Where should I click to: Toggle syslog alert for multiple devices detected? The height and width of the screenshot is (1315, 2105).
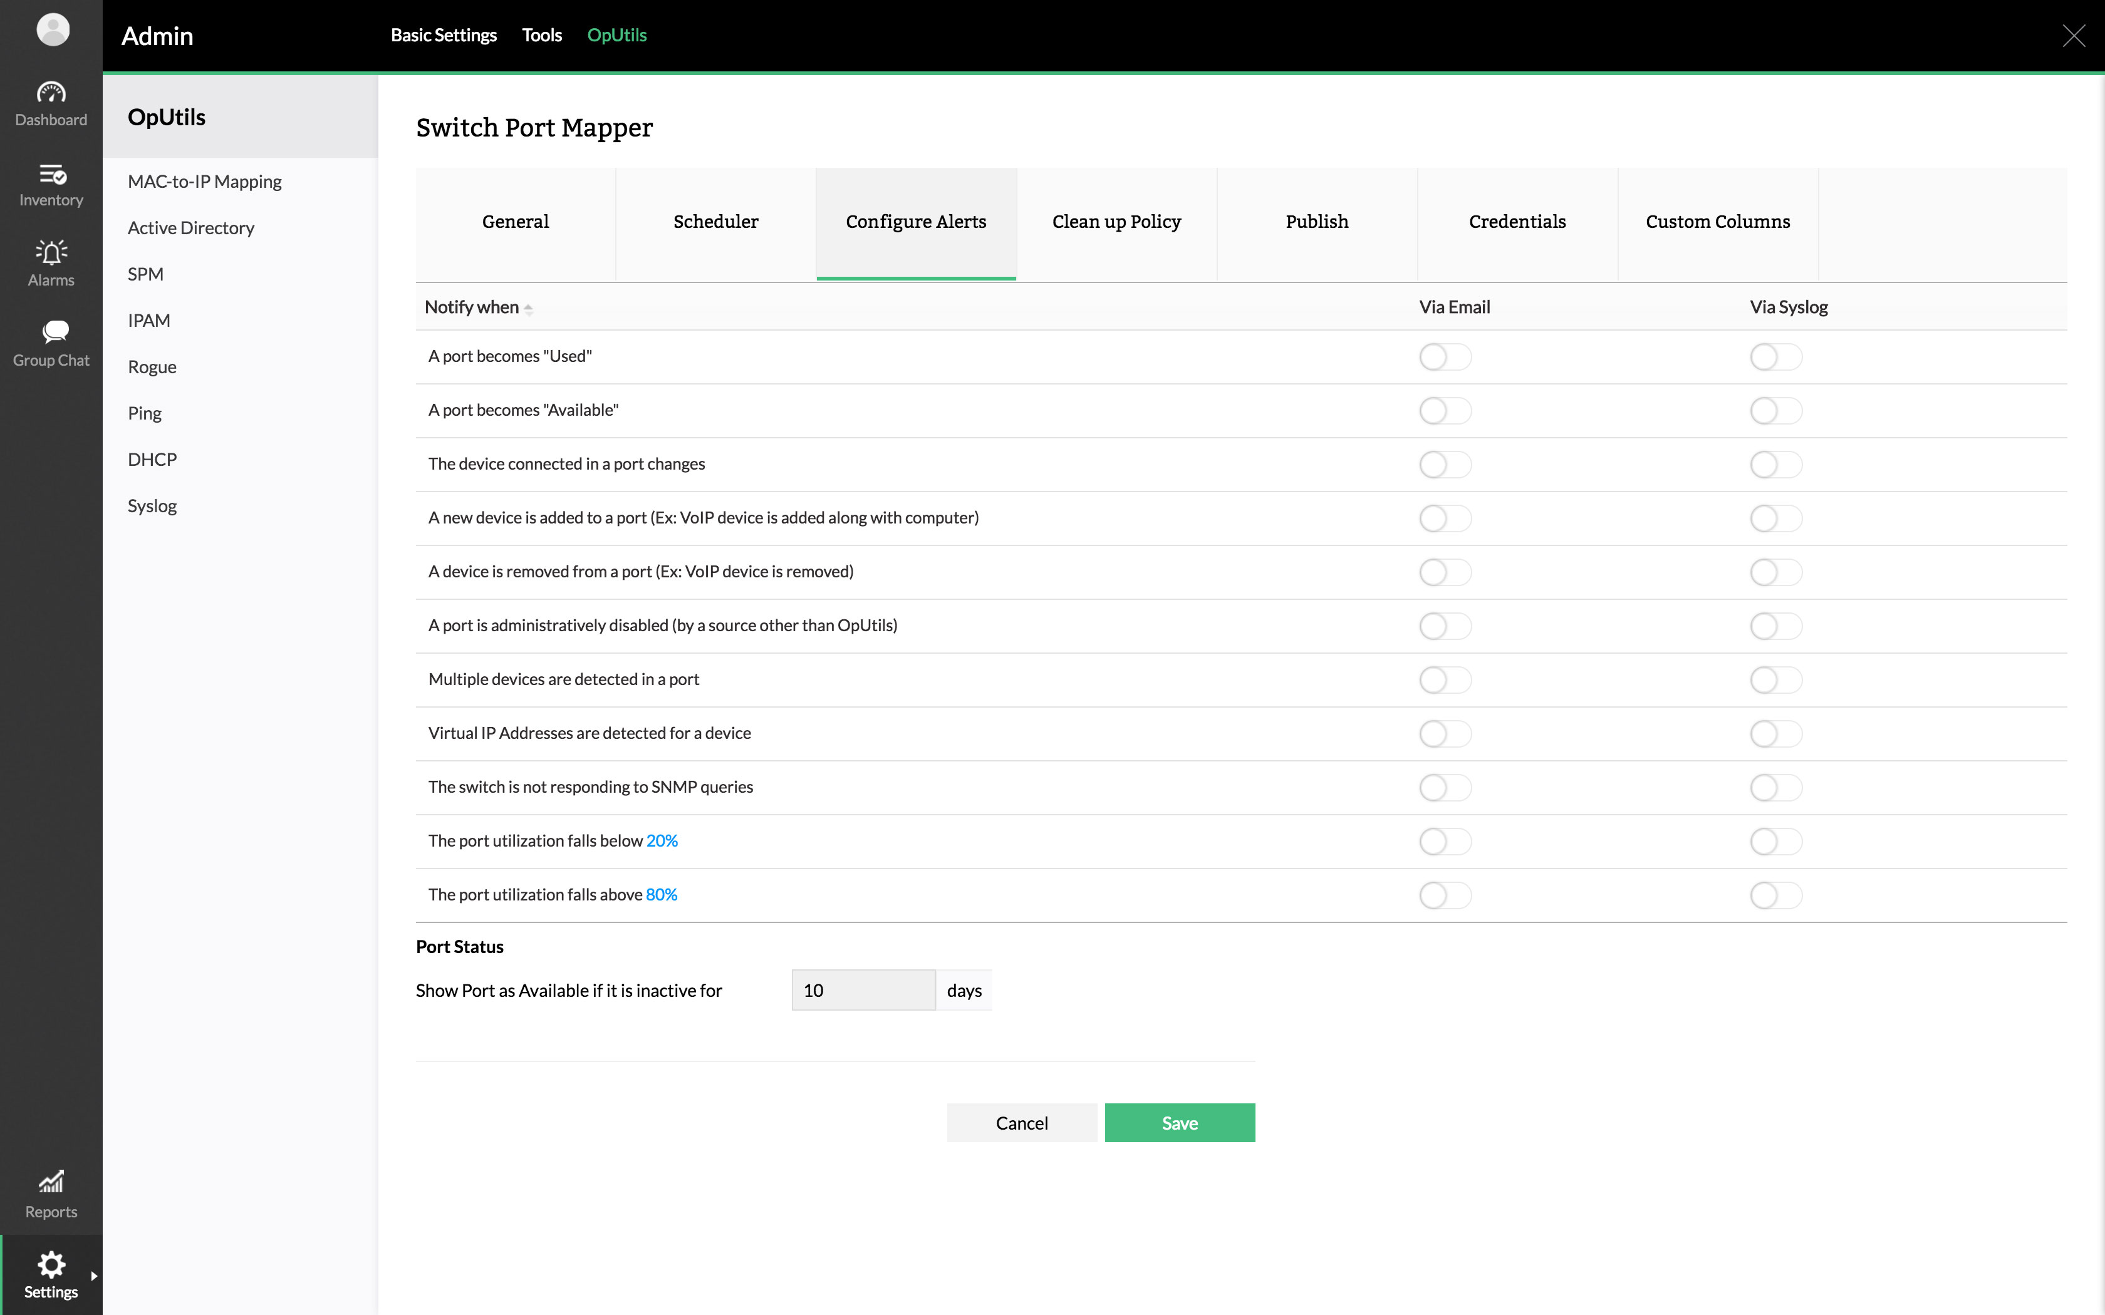click(x=1775, y=679)
